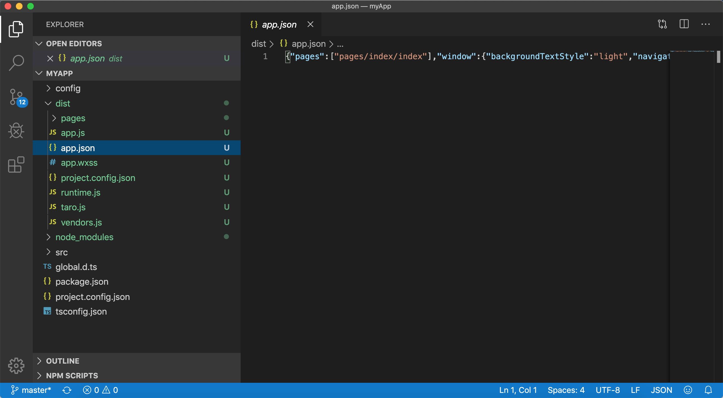Viewport: 723px width, 398px height.
Task: Change JSON language mode in status bar
Action: coord(661,390)
